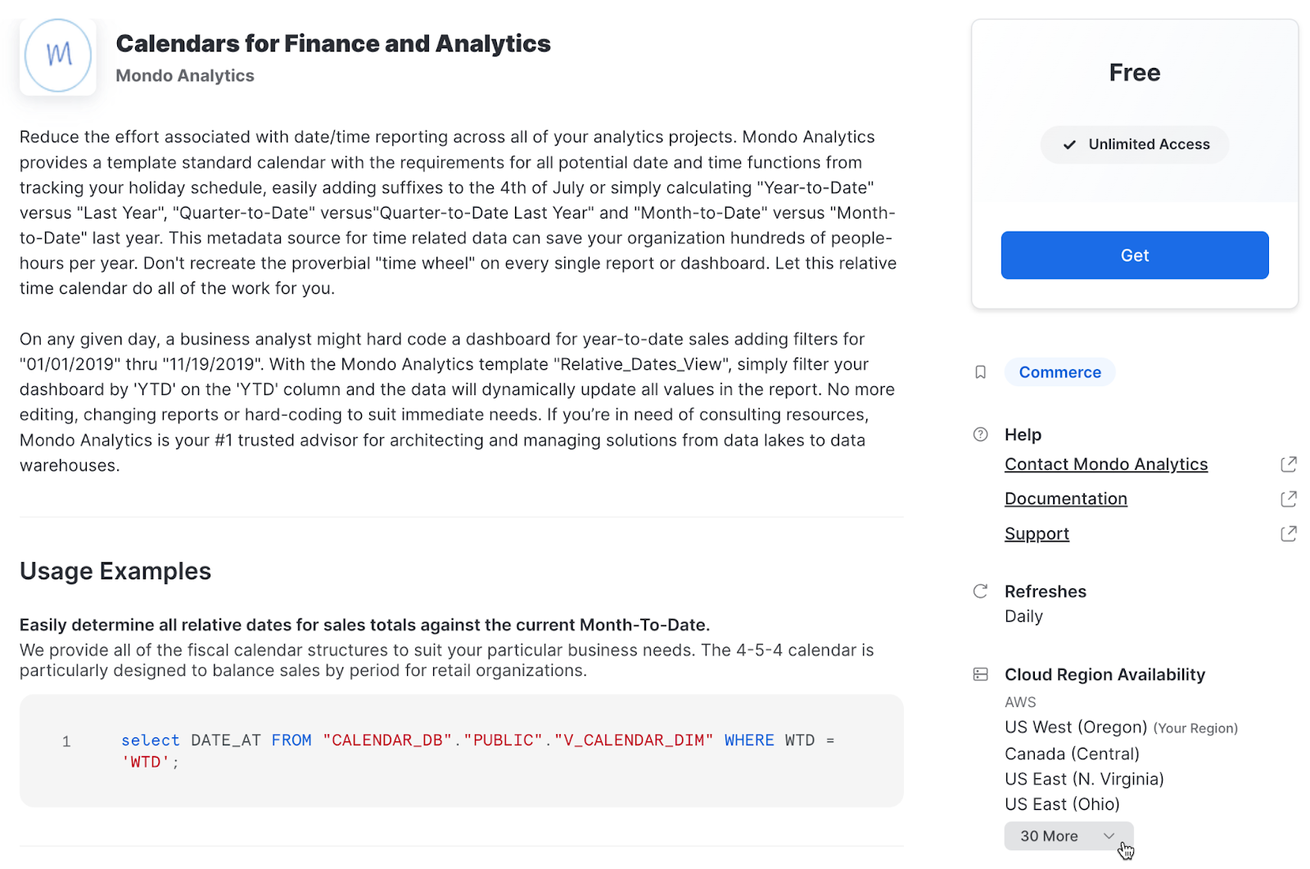
Task: Click the Mondo Analytics logo icon
Action: (x=58, y=56)
